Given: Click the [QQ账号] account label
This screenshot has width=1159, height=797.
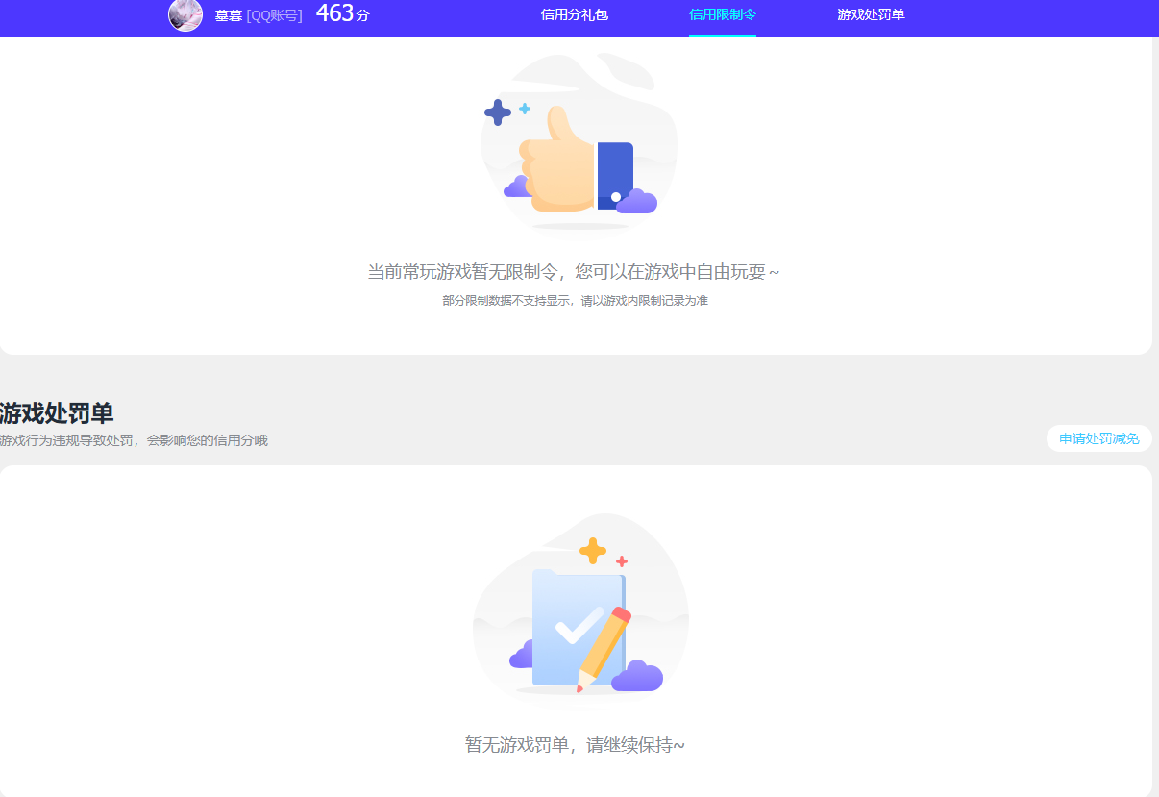Looking at the screenshot, I should tap(275, 15).
